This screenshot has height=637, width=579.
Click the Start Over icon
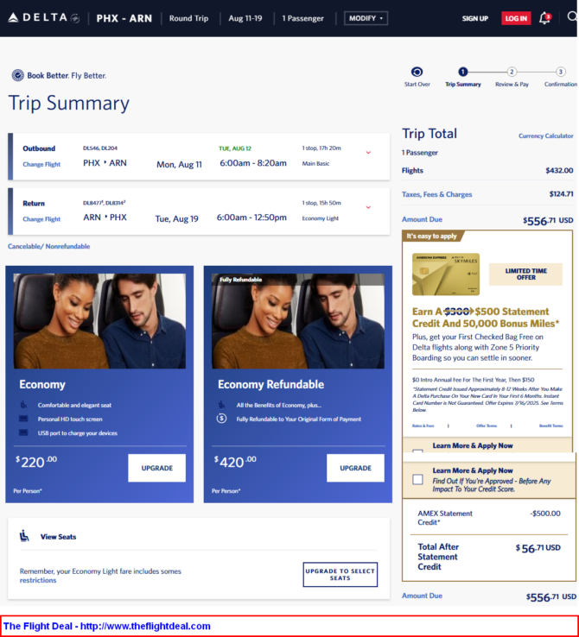(417, 72)
